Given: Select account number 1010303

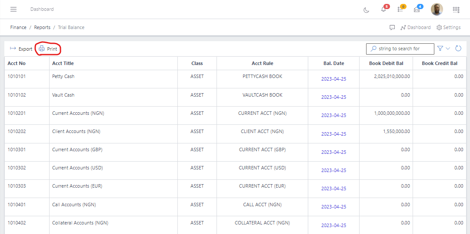Looking at the screenshot, I should [x=17, y=186].
